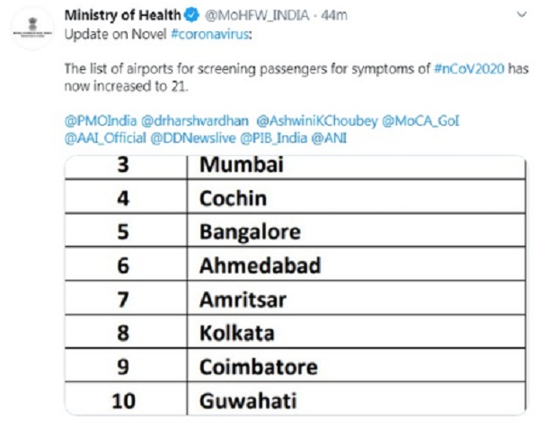Open the #nCoV2020 hashtag
This screenshot has width=539, height=426.
[x=469, y=68]
